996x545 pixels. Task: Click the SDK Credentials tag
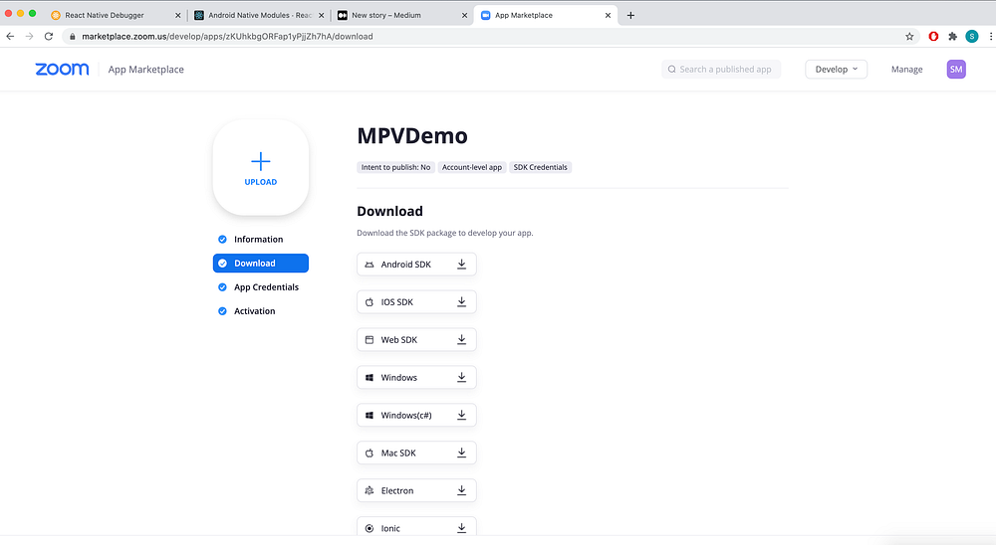pyautogui.click(x=540, y=167)
